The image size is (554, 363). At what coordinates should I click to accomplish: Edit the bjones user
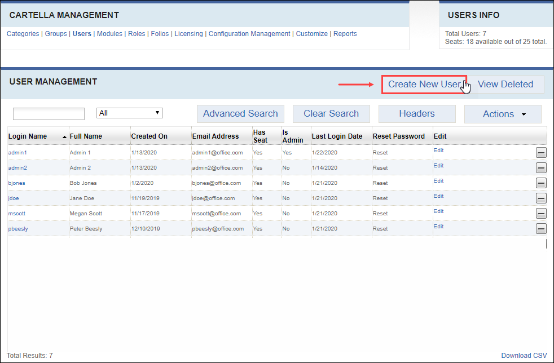pos(438,181)
